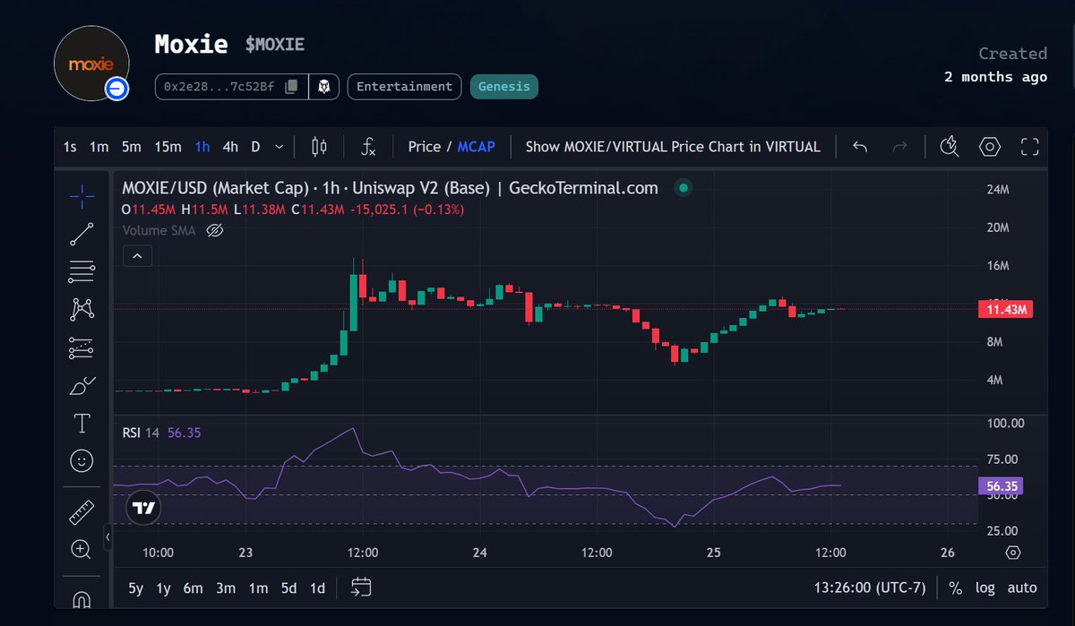This screenshot has height=626, width=1075.
Task: Set bottom date range to 1m
Action: (258, 588)
